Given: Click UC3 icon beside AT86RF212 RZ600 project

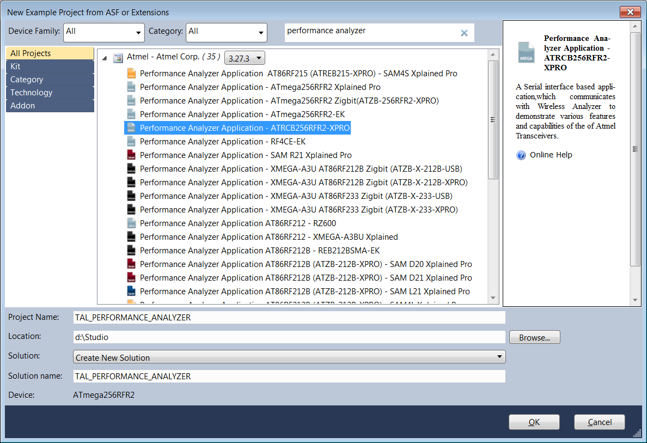Looking at the screenshot, I should click(131, 223).
